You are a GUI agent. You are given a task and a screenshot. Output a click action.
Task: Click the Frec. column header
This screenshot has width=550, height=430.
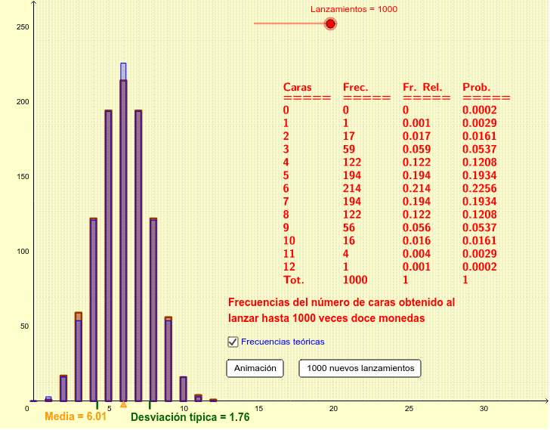coord(355,88)
